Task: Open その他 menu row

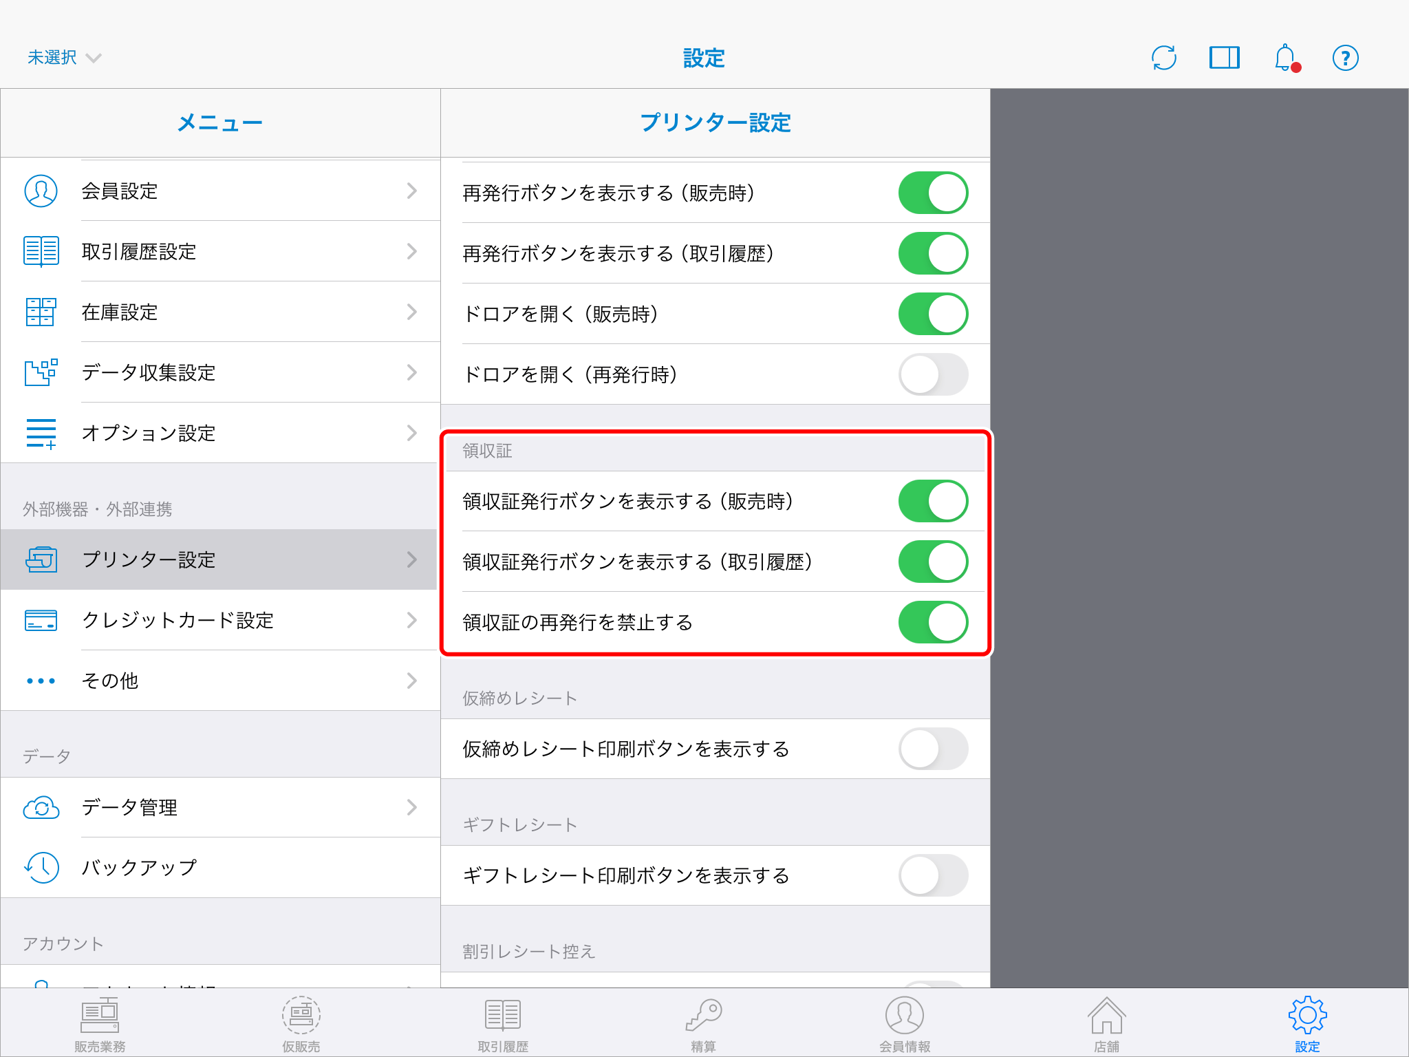Action: coord(220,681)
